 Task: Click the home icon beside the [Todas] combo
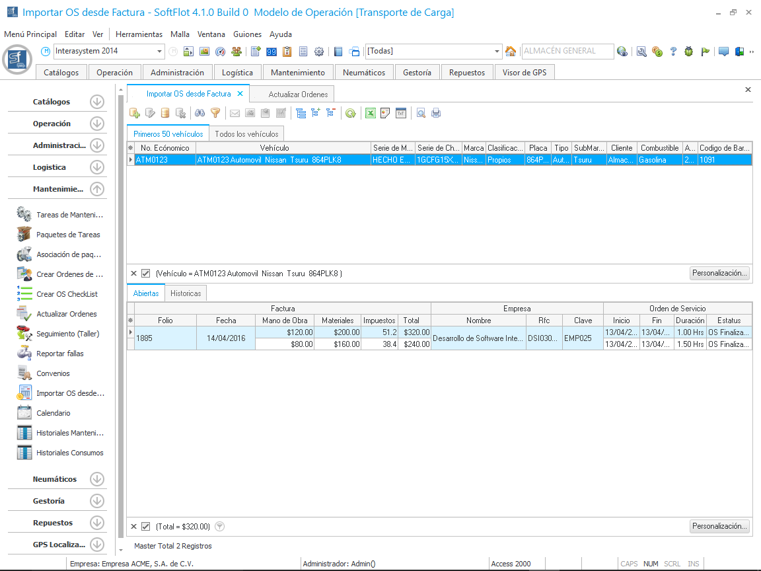click(x=511, y=52)
